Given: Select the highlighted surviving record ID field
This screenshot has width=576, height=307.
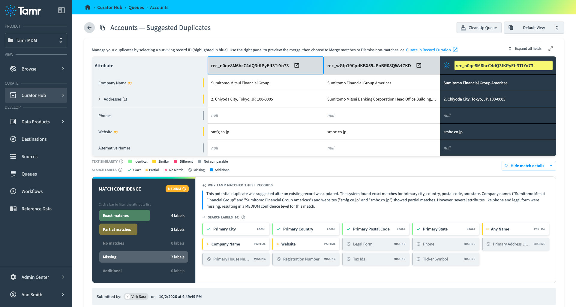Looking at the screenshot, I should click(503, 65).
